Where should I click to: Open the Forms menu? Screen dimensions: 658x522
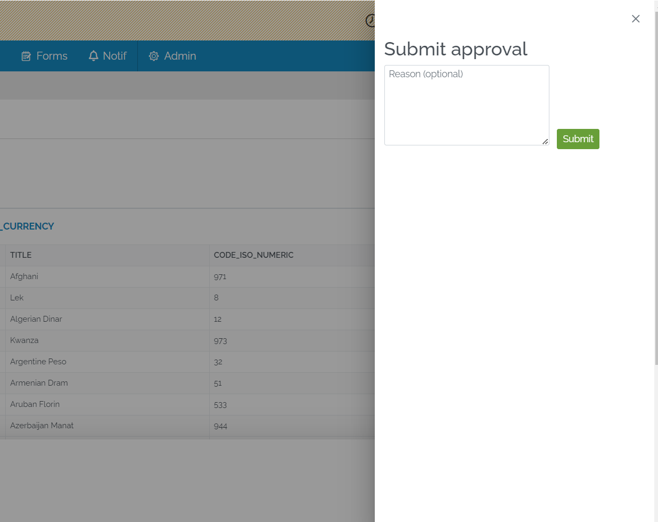coord(44,56)
